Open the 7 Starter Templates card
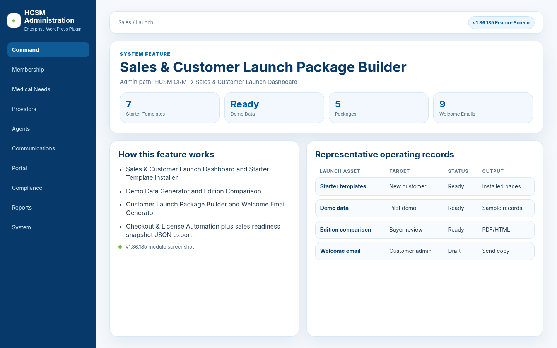The image size is (557, 348). click(x=170, y=107)
